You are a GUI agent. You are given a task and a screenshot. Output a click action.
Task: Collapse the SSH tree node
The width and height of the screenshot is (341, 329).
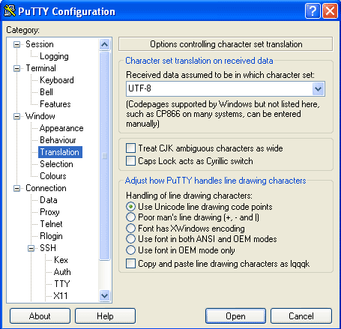coord(31,248)
